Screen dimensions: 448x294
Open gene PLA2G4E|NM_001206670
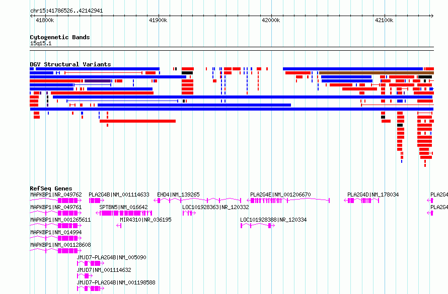[280, 194]
